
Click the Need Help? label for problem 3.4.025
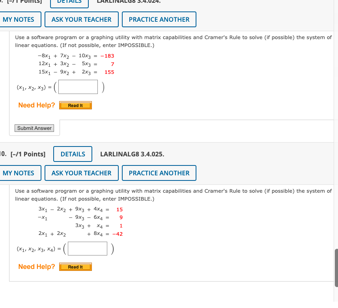tap(36, 267)
